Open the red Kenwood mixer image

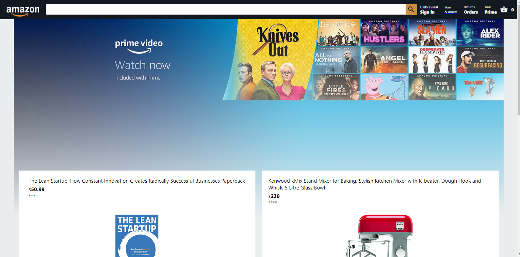pos(380,236)
